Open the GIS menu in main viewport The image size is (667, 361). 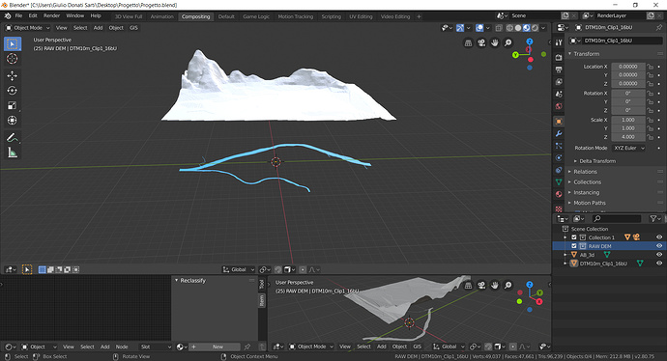[133, 28]
